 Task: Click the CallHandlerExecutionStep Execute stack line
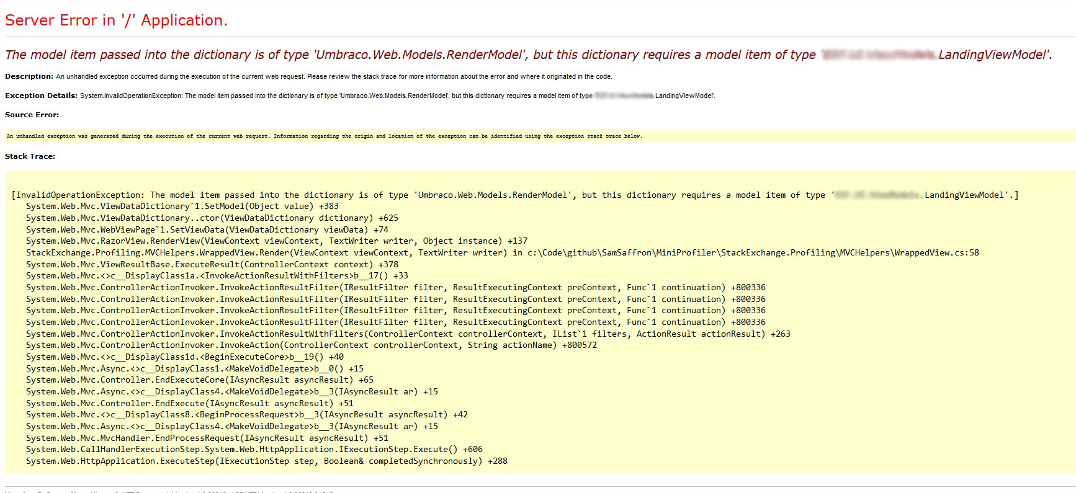[x=254, y=450]
